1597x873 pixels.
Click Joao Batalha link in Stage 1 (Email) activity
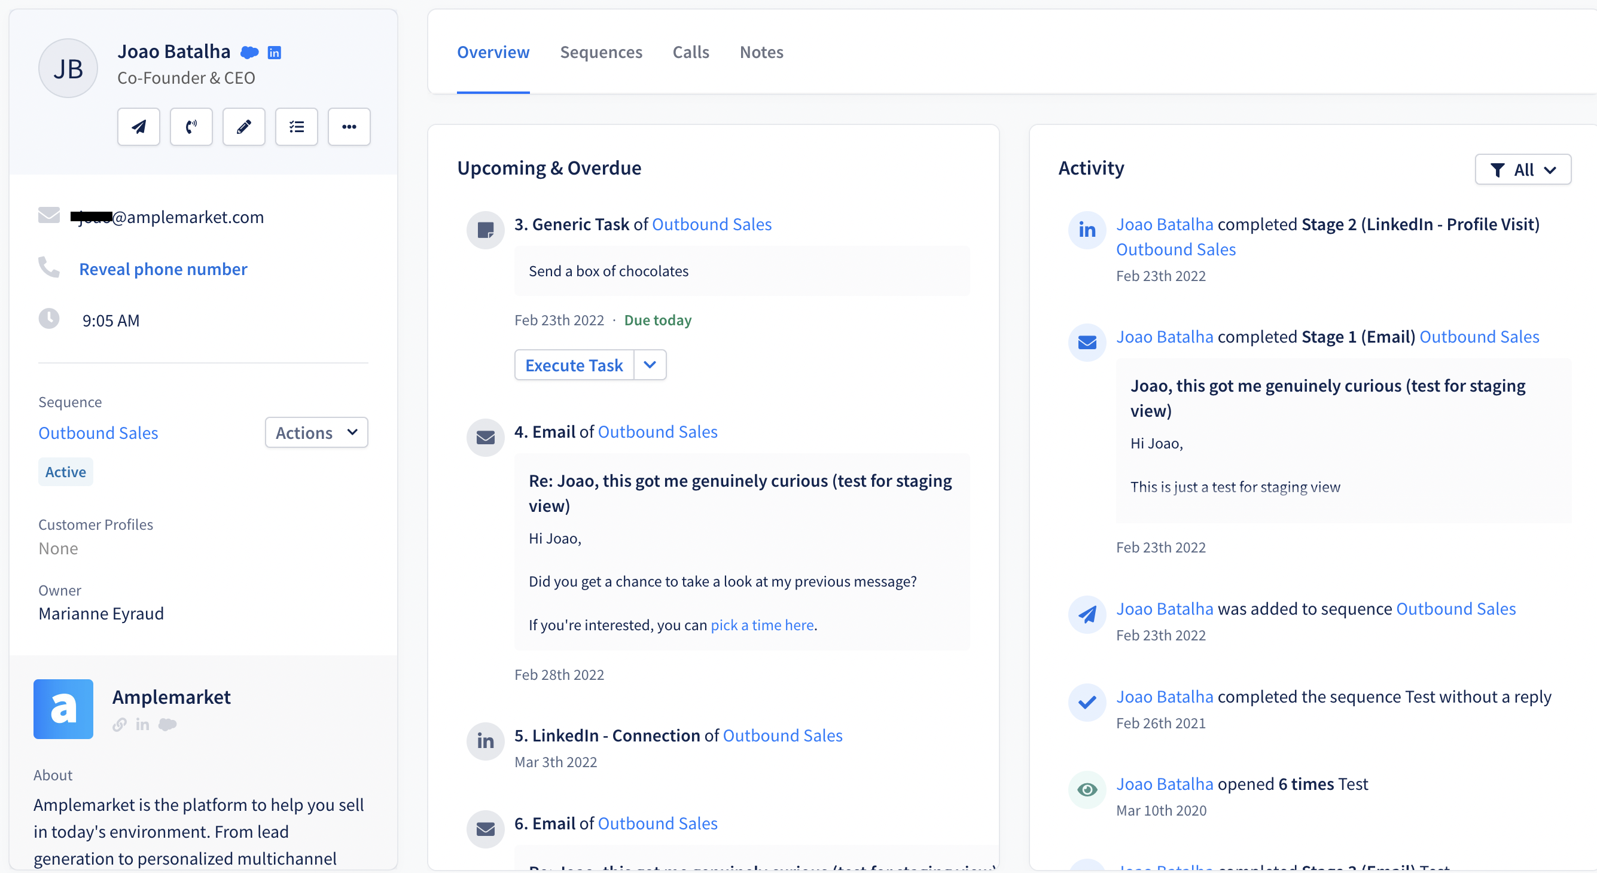1165,337
